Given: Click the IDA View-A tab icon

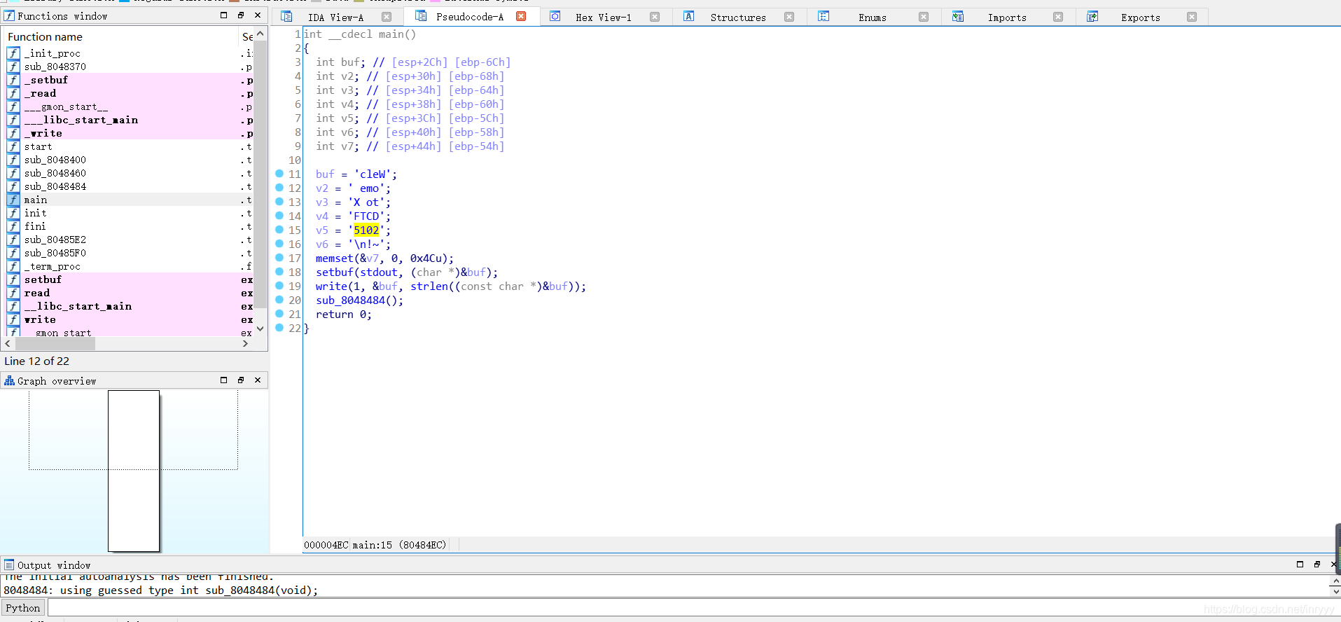Looking at the screenshot, I should (286, 16).
